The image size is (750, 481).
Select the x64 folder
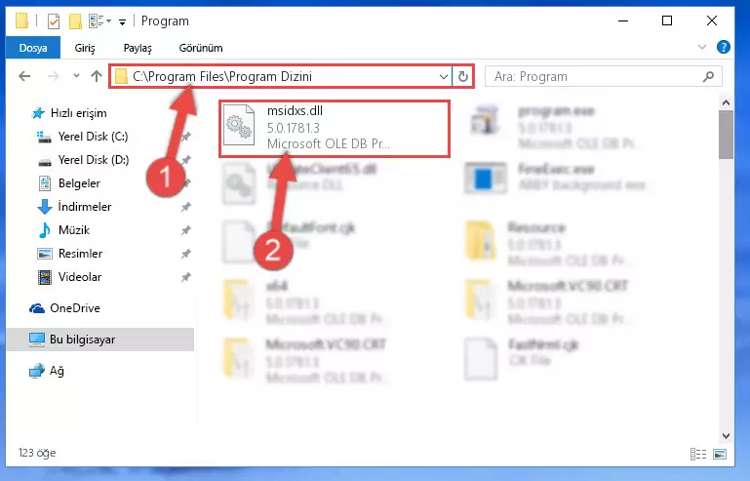click(306, 302)
